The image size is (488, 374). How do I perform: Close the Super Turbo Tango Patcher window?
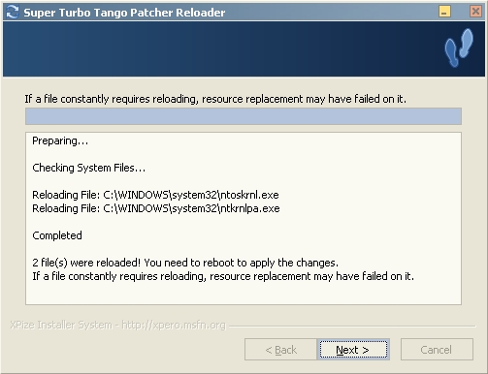(x=475, y=12)
